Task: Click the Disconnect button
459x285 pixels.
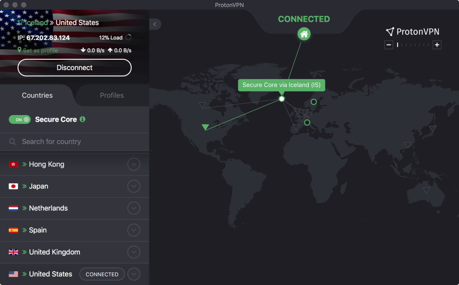Action: coord(75,68)
